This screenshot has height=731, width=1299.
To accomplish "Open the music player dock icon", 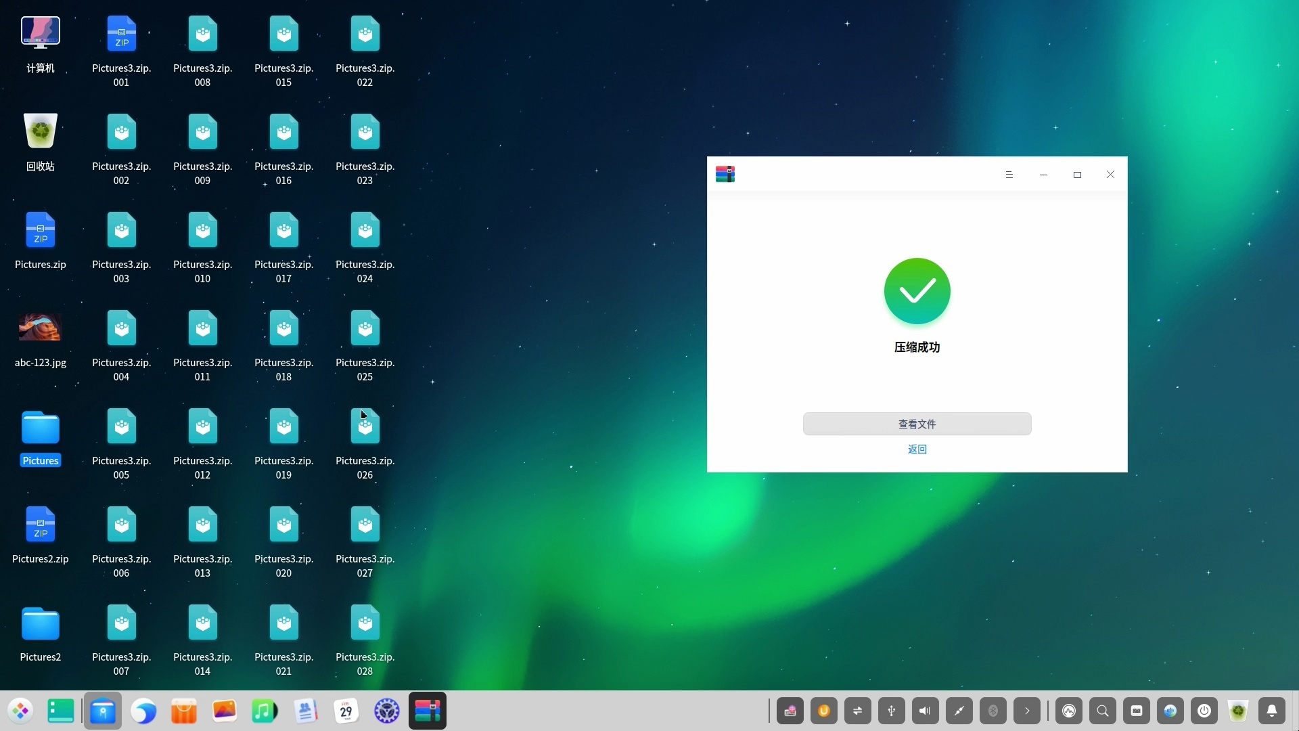I will (265, 711).
